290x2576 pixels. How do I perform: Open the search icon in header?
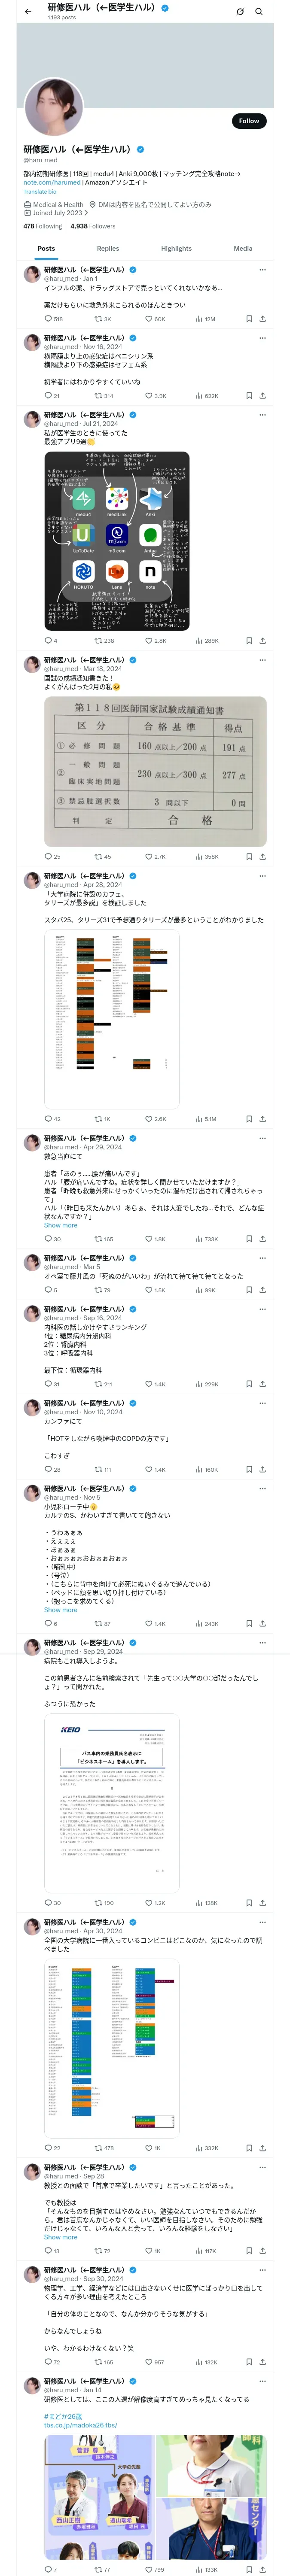[258, 12]
